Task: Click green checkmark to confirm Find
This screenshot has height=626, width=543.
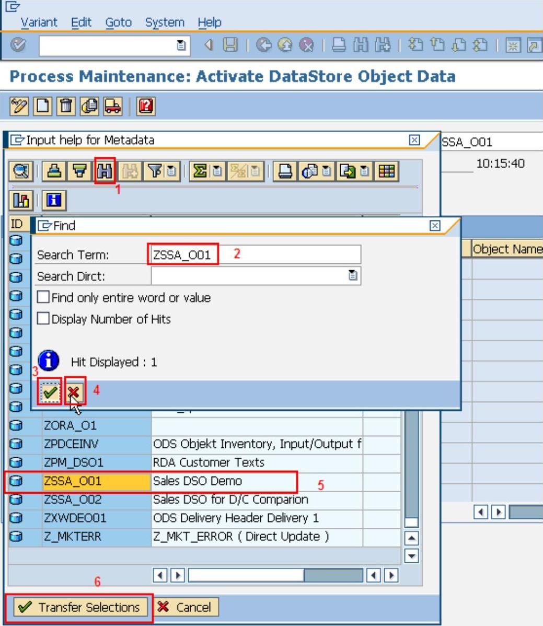Action: [50, 392]
